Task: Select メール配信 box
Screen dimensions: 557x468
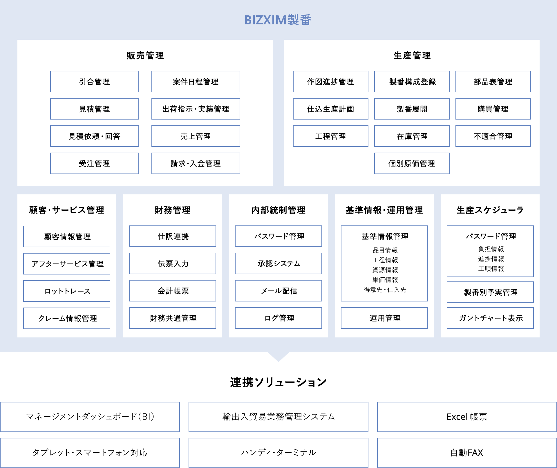Action: (278, 291)
